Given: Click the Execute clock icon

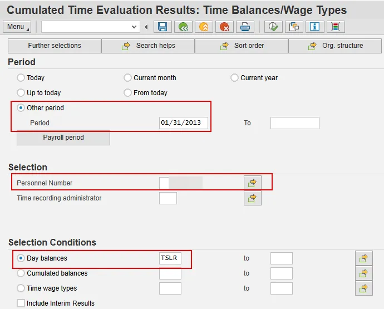Looking at the screenshot, I should coord(273,27).
